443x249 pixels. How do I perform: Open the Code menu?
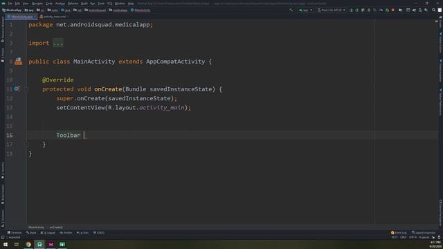click(49, 3)
